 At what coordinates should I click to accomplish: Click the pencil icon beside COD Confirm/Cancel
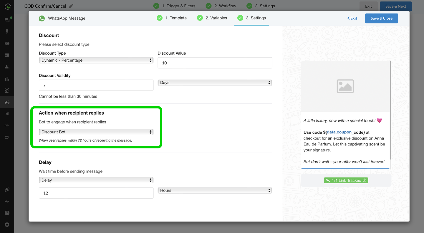[71, 6]
